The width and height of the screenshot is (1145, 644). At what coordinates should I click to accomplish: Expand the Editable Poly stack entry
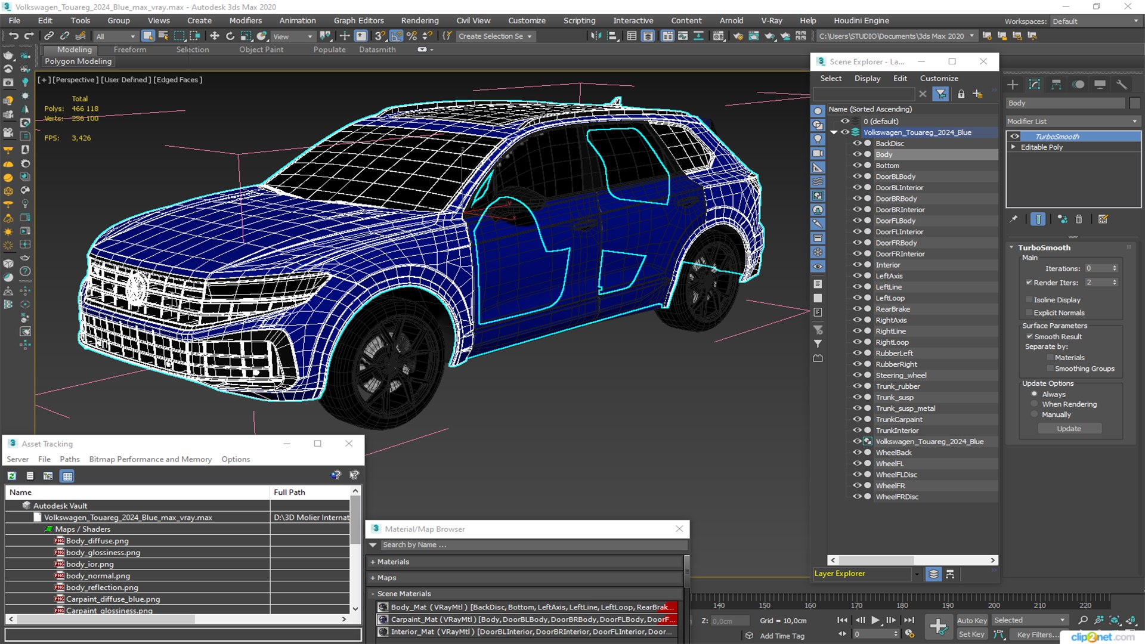click(1013, 147)
